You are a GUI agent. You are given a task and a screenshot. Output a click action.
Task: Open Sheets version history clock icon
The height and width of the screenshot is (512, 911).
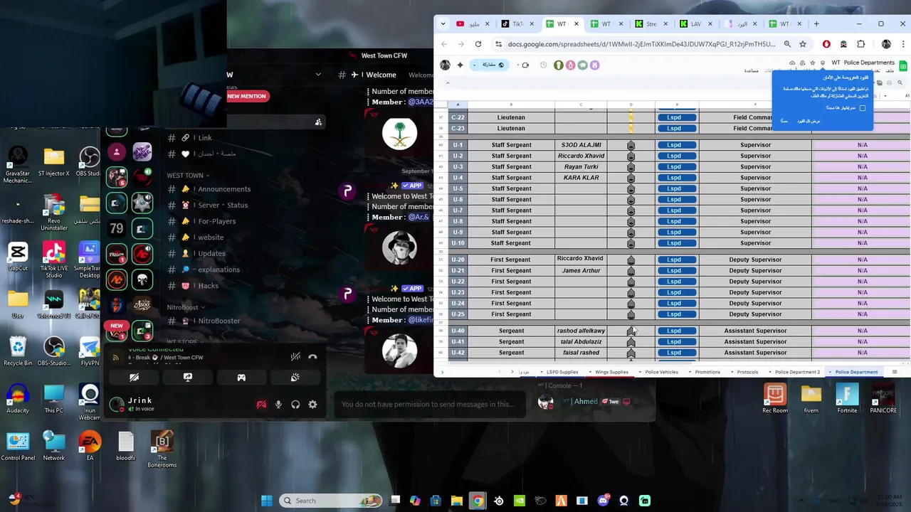[x=544, y=65]
